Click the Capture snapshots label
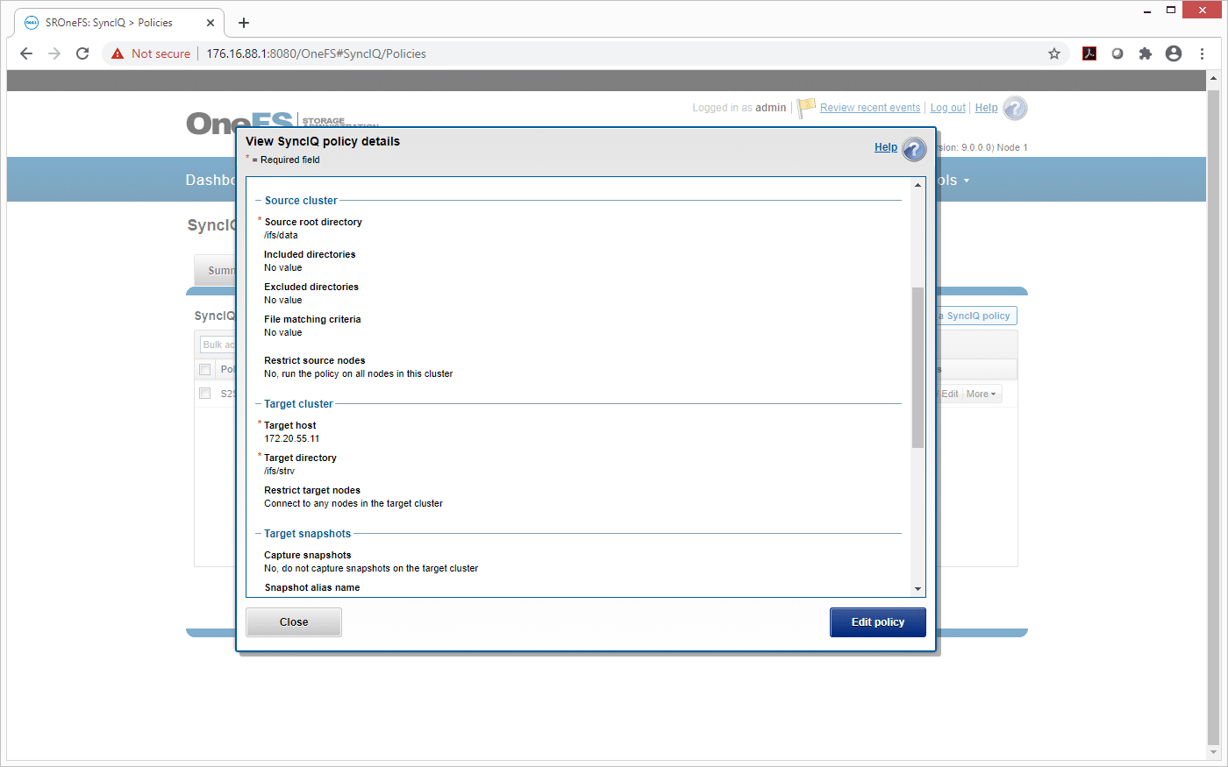Viewport: 1228px width, 767px height. [x=308, y=555]
